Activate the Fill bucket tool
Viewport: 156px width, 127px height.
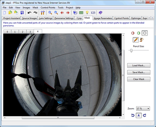point(142,40)
